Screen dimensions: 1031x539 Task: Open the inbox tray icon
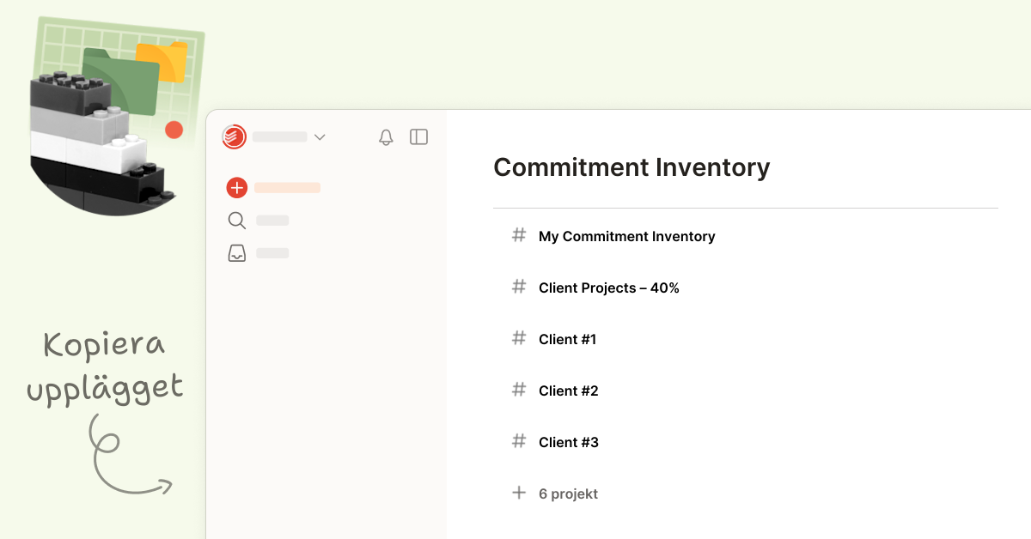pyautogui.click(x=237, y=253)
